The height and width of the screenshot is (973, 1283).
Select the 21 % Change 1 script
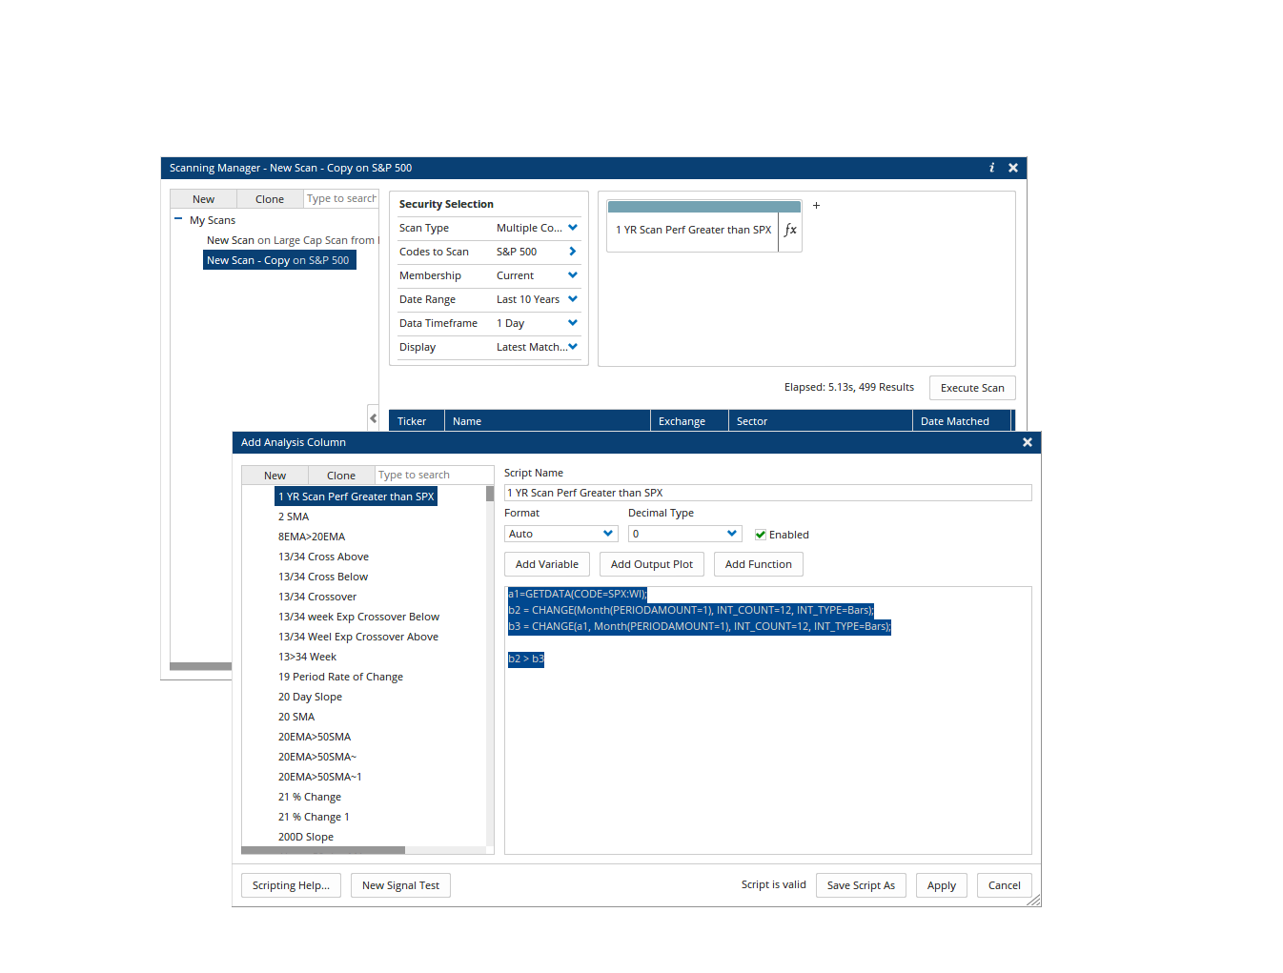tap(314, 817)
